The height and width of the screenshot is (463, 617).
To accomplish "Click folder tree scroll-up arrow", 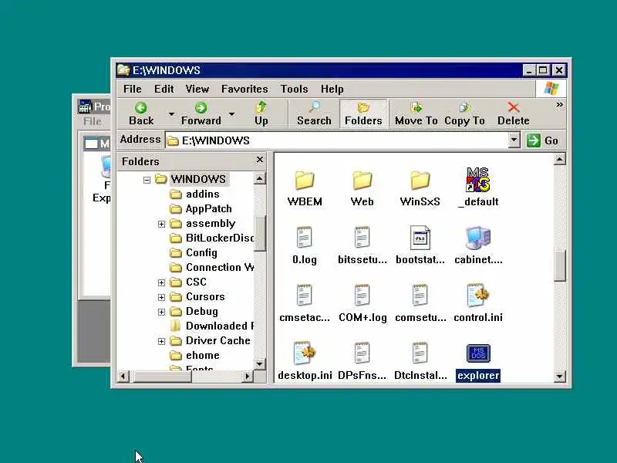I will click(260, 178).
